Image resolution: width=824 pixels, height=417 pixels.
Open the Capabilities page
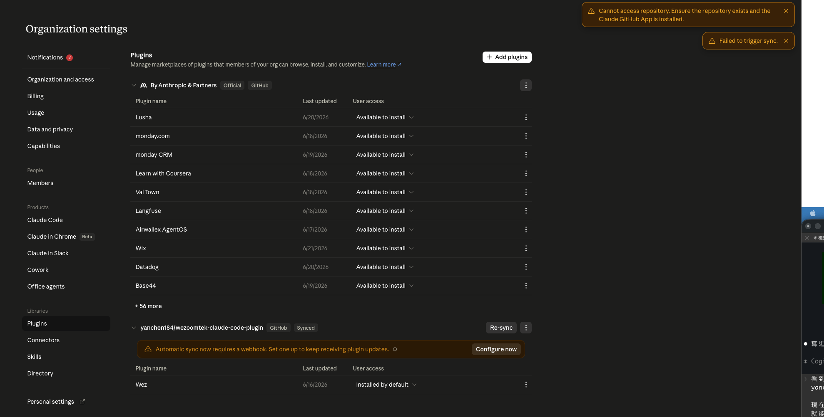coord(66,146)
